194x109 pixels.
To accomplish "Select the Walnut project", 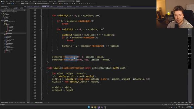I will [7, 15].
